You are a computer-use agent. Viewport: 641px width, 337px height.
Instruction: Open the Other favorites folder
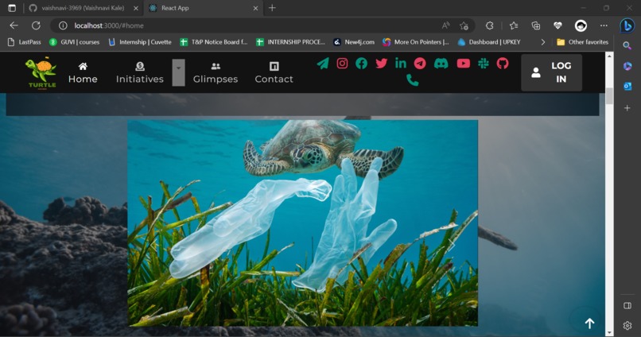coord(582,41)
